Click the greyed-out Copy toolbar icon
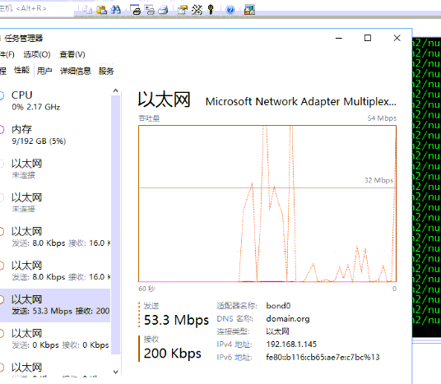 (x=87, y=10)
